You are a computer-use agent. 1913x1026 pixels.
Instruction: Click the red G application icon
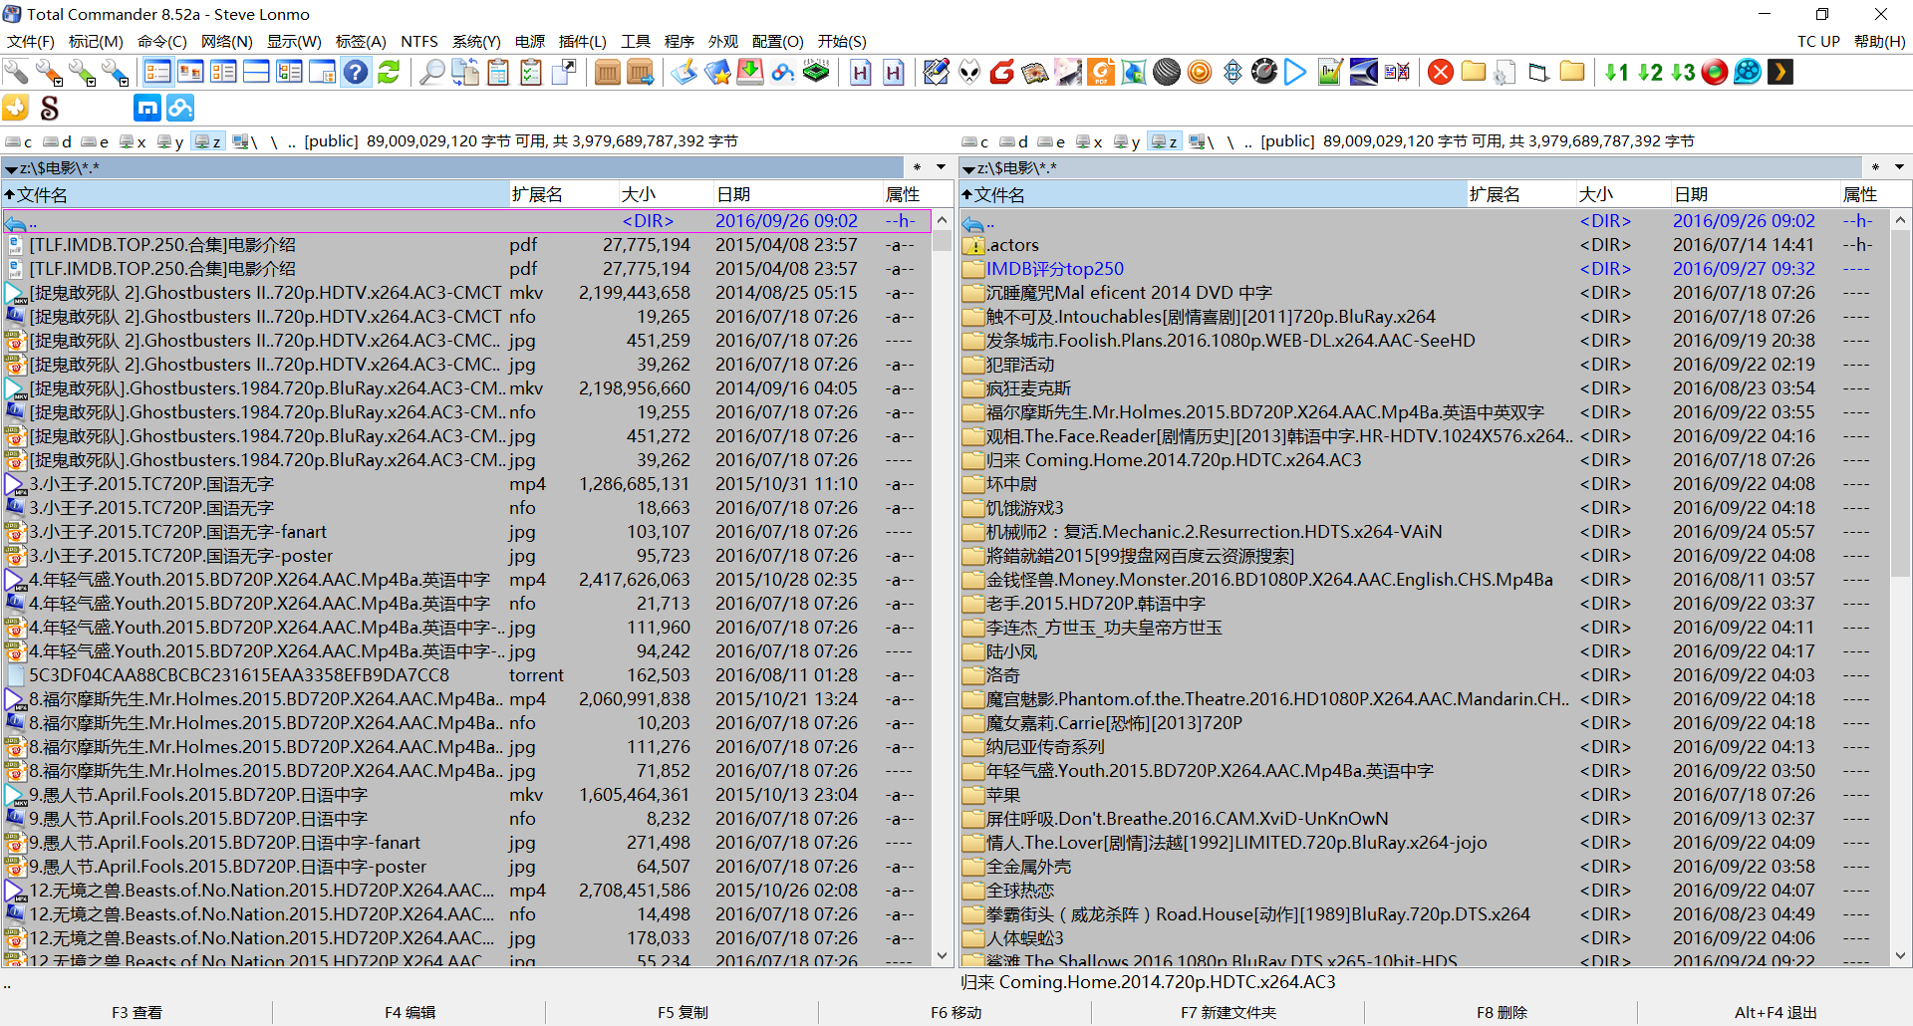click(x=1002, y=72)
